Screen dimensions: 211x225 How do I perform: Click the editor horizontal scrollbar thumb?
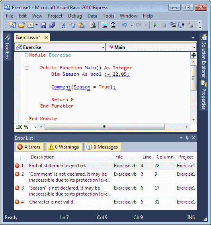(105, 127)
